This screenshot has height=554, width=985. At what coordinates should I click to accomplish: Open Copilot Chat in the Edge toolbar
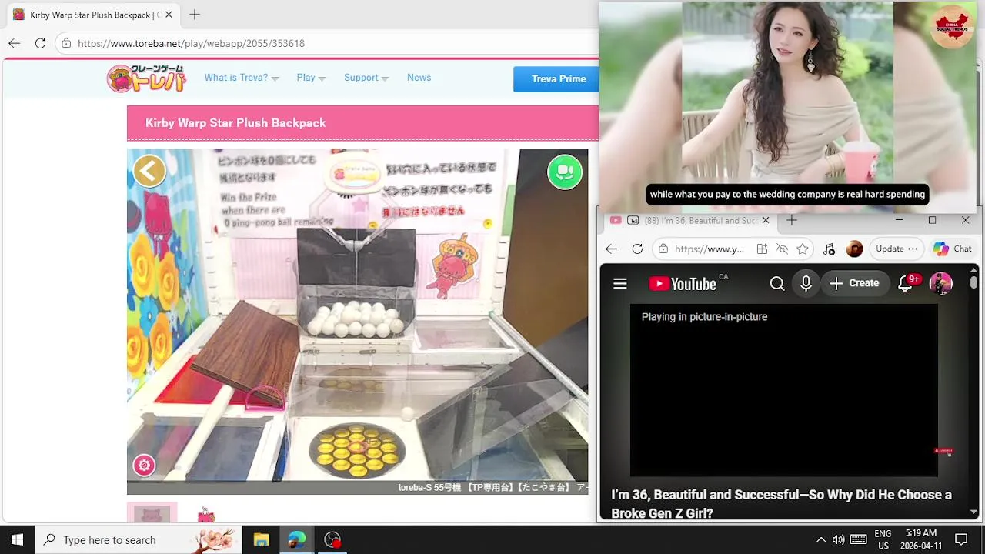pyautogui.click(x=953, y=249)
